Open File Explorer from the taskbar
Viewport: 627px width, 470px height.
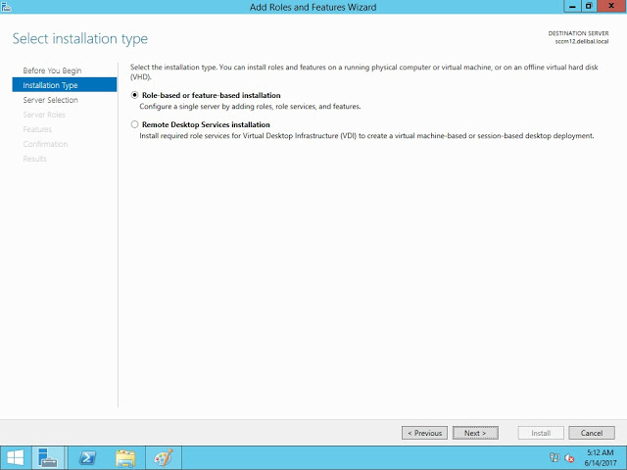125,457
